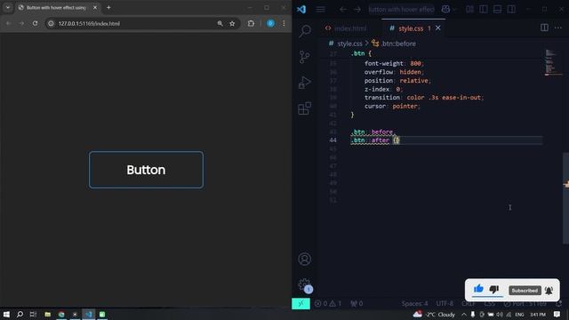Bookmark this page with star icon
This screenshot has height=320, width=569.
coord(232,23)
